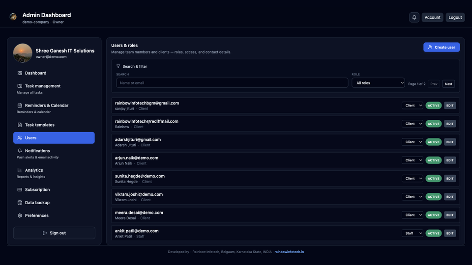Edit user rainbowinfotechbgm@gmail.com
Image resolution: width=472 pixels, height=265 pixels.
450,106
